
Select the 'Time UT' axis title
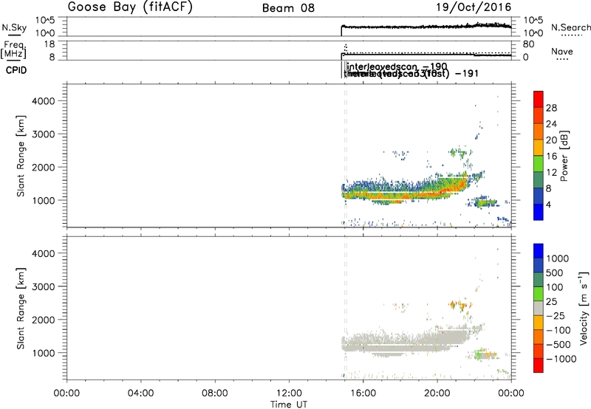pyautogui.click(x=289, y=405)
